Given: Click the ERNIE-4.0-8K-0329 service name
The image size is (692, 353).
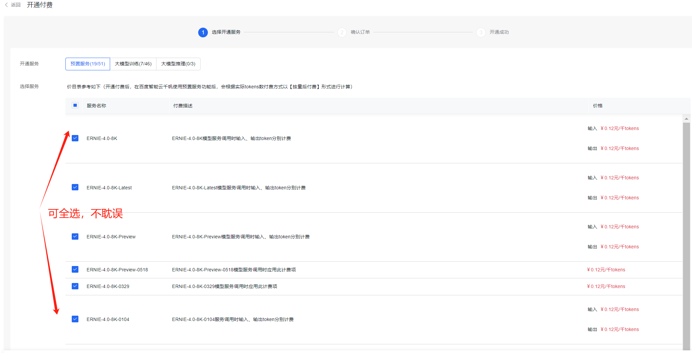Looking at the screenshot, I should click(108, 286).
